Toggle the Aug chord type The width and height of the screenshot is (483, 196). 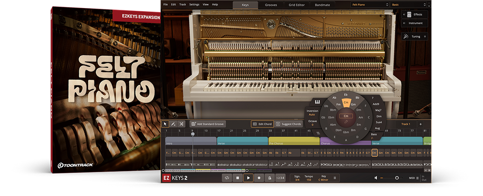pos(377,128)
